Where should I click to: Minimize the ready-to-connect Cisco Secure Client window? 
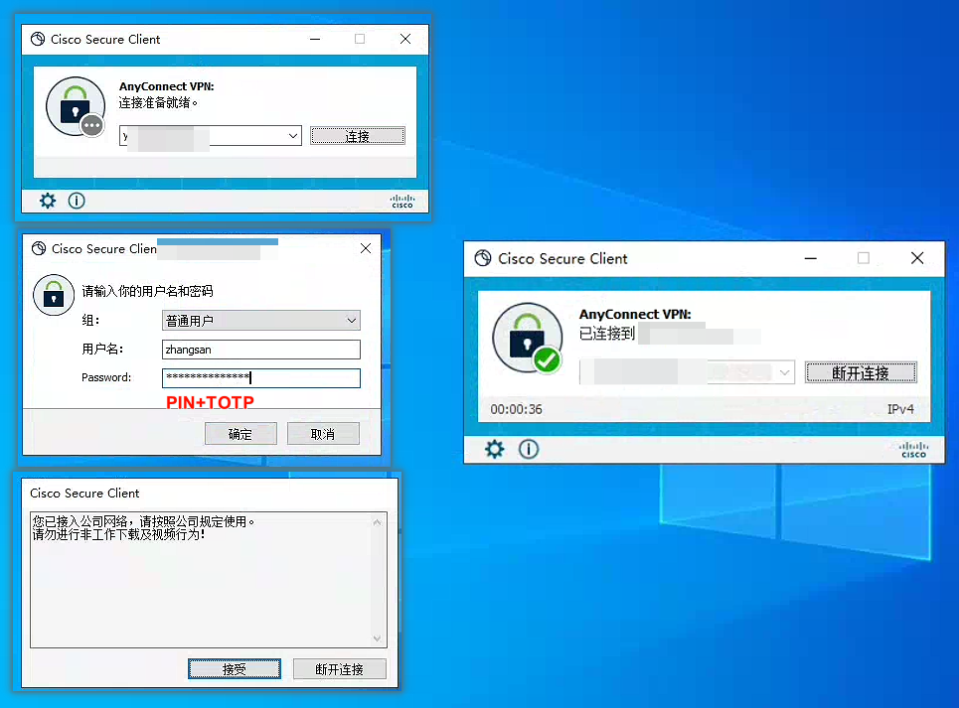point(315,39)
